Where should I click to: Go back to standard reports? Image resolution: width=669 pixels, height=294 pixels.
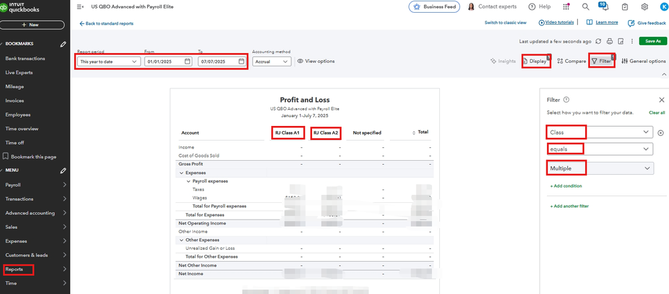click(106, 24)
